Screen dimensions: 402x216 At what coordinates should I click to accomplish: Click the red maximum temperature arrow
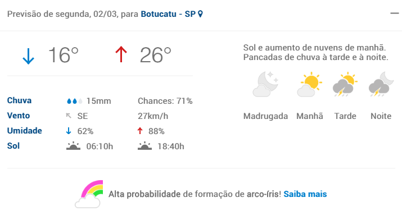point(121,54)
